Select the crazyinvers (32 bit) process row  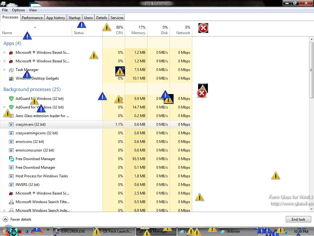(x=96, y=124)
